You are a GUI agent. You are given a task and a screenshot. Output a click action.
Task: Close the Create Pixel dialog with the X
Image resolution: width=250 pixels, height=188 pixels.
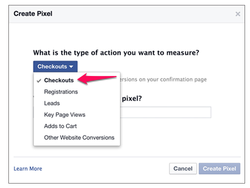[238, 14]
